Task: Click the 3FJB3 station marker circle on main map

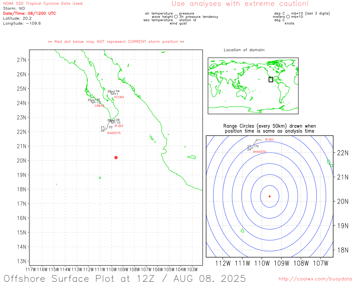Action: coord(112,122)
